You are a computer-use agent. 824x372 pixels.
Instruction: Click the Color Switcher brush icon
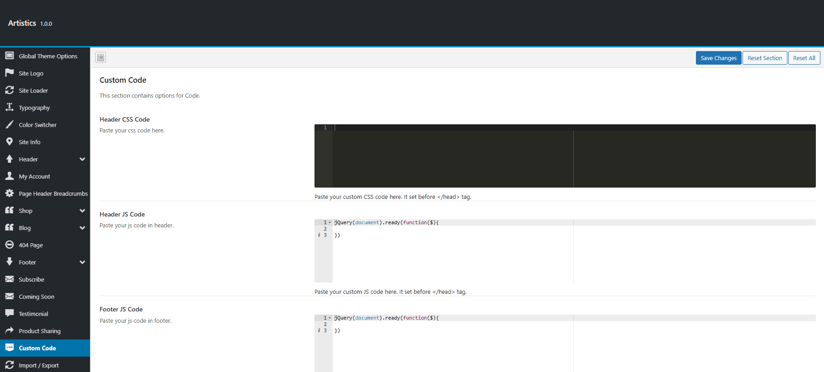click(x=10, y=124)
